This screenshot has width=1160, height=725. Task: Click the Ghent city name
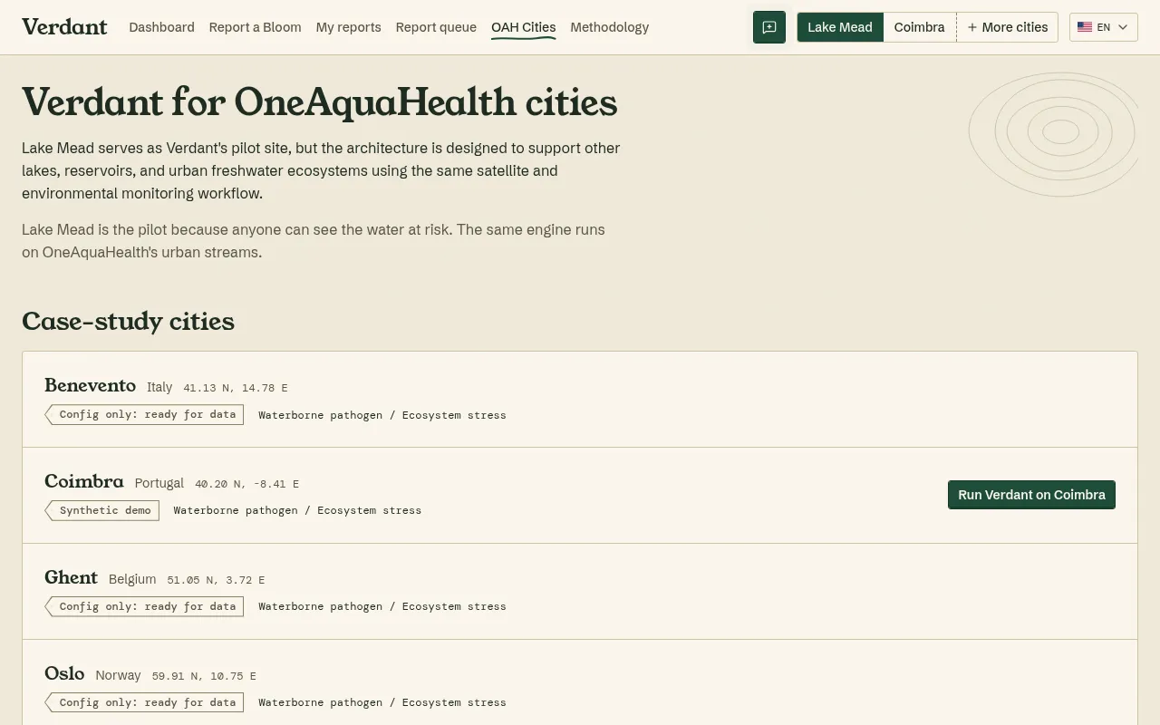point(71,577)
